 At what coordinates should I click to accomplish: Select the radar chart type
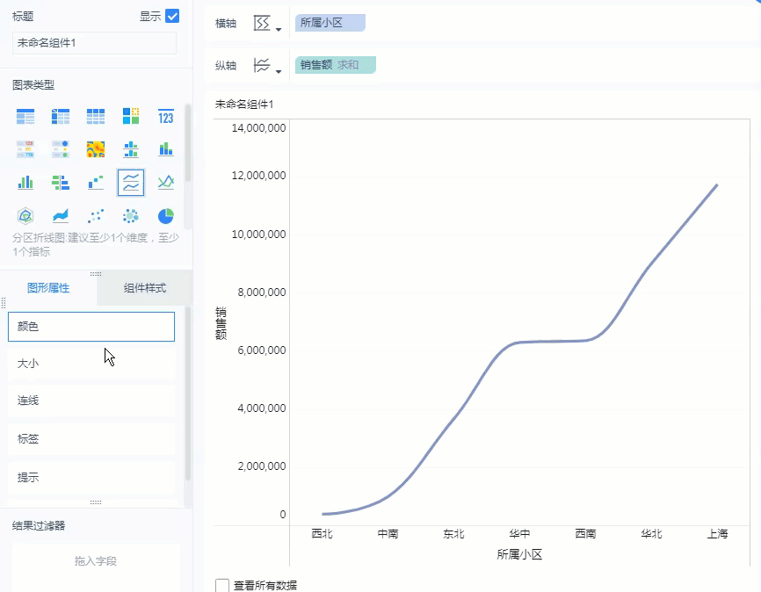click(x=25, y=215)
